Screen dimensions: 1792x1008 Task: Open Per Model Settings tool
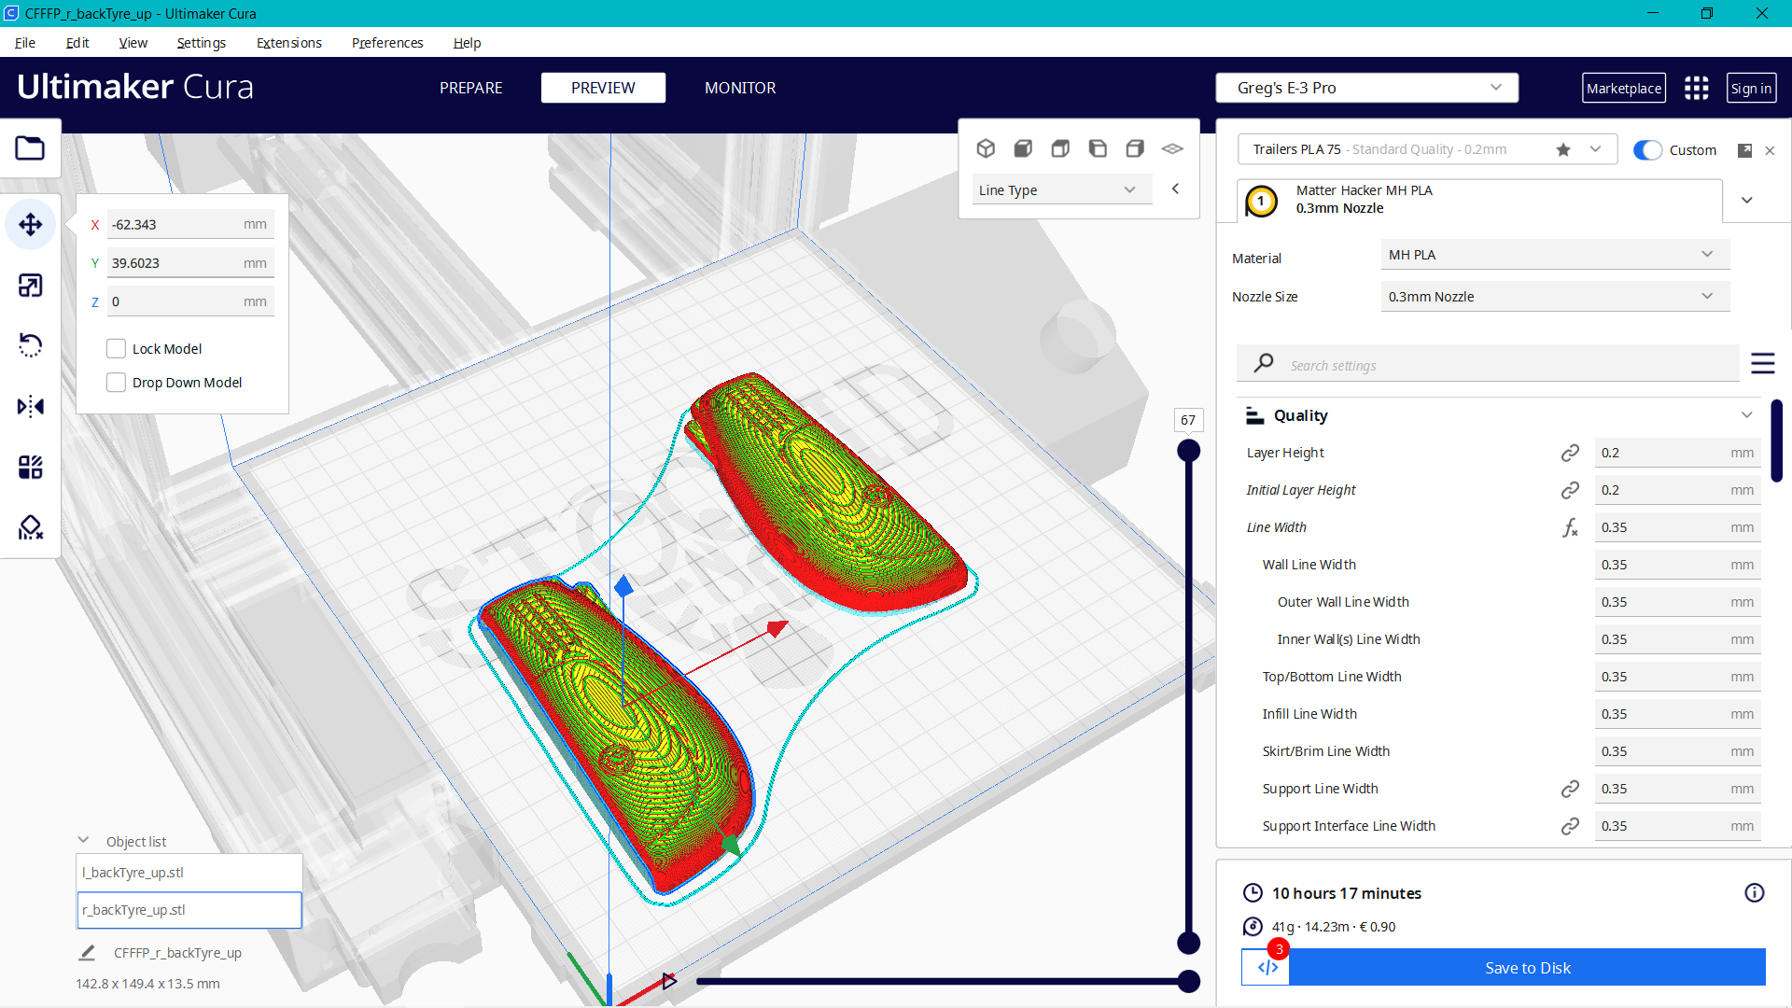tap(31, 467)
